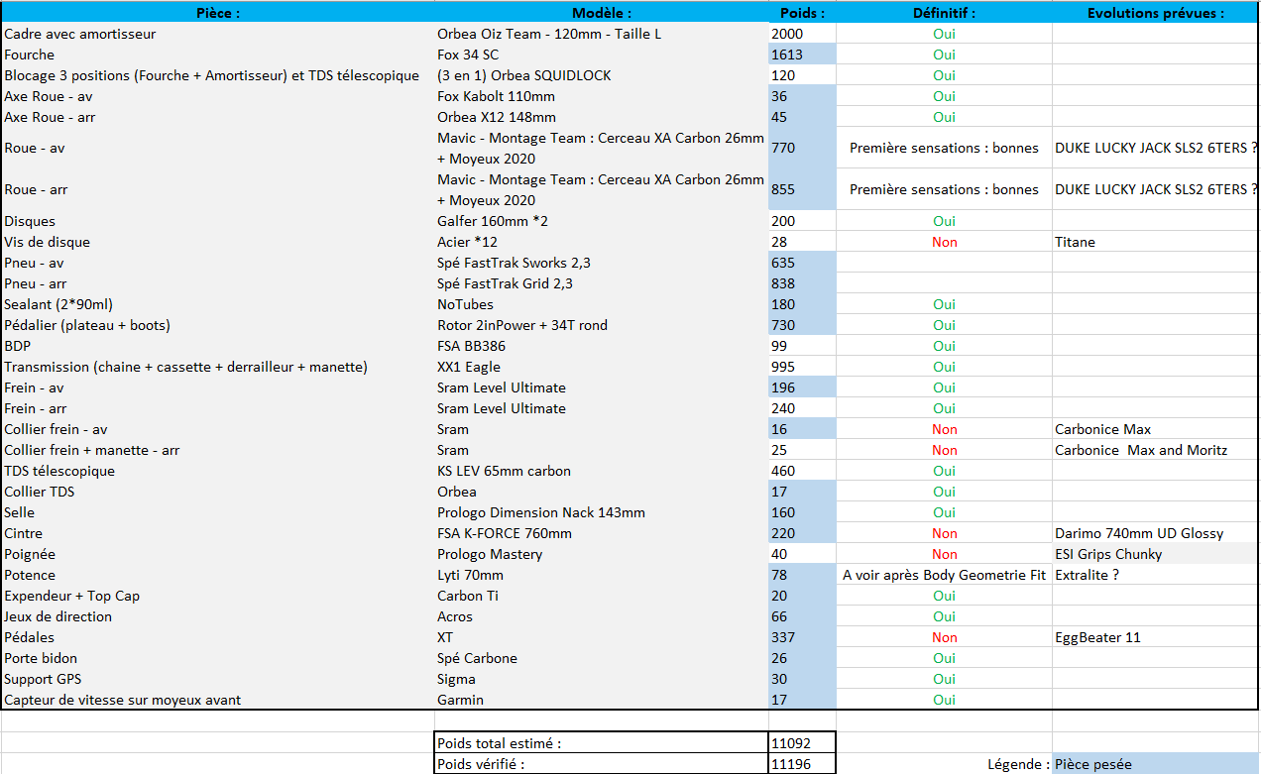Click the "Cadre avec amortisseur" cell

click(x=217, y=34)
